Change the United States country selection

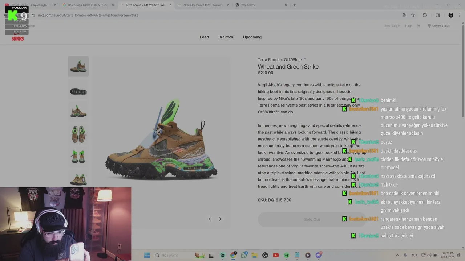tap(441, 26)
